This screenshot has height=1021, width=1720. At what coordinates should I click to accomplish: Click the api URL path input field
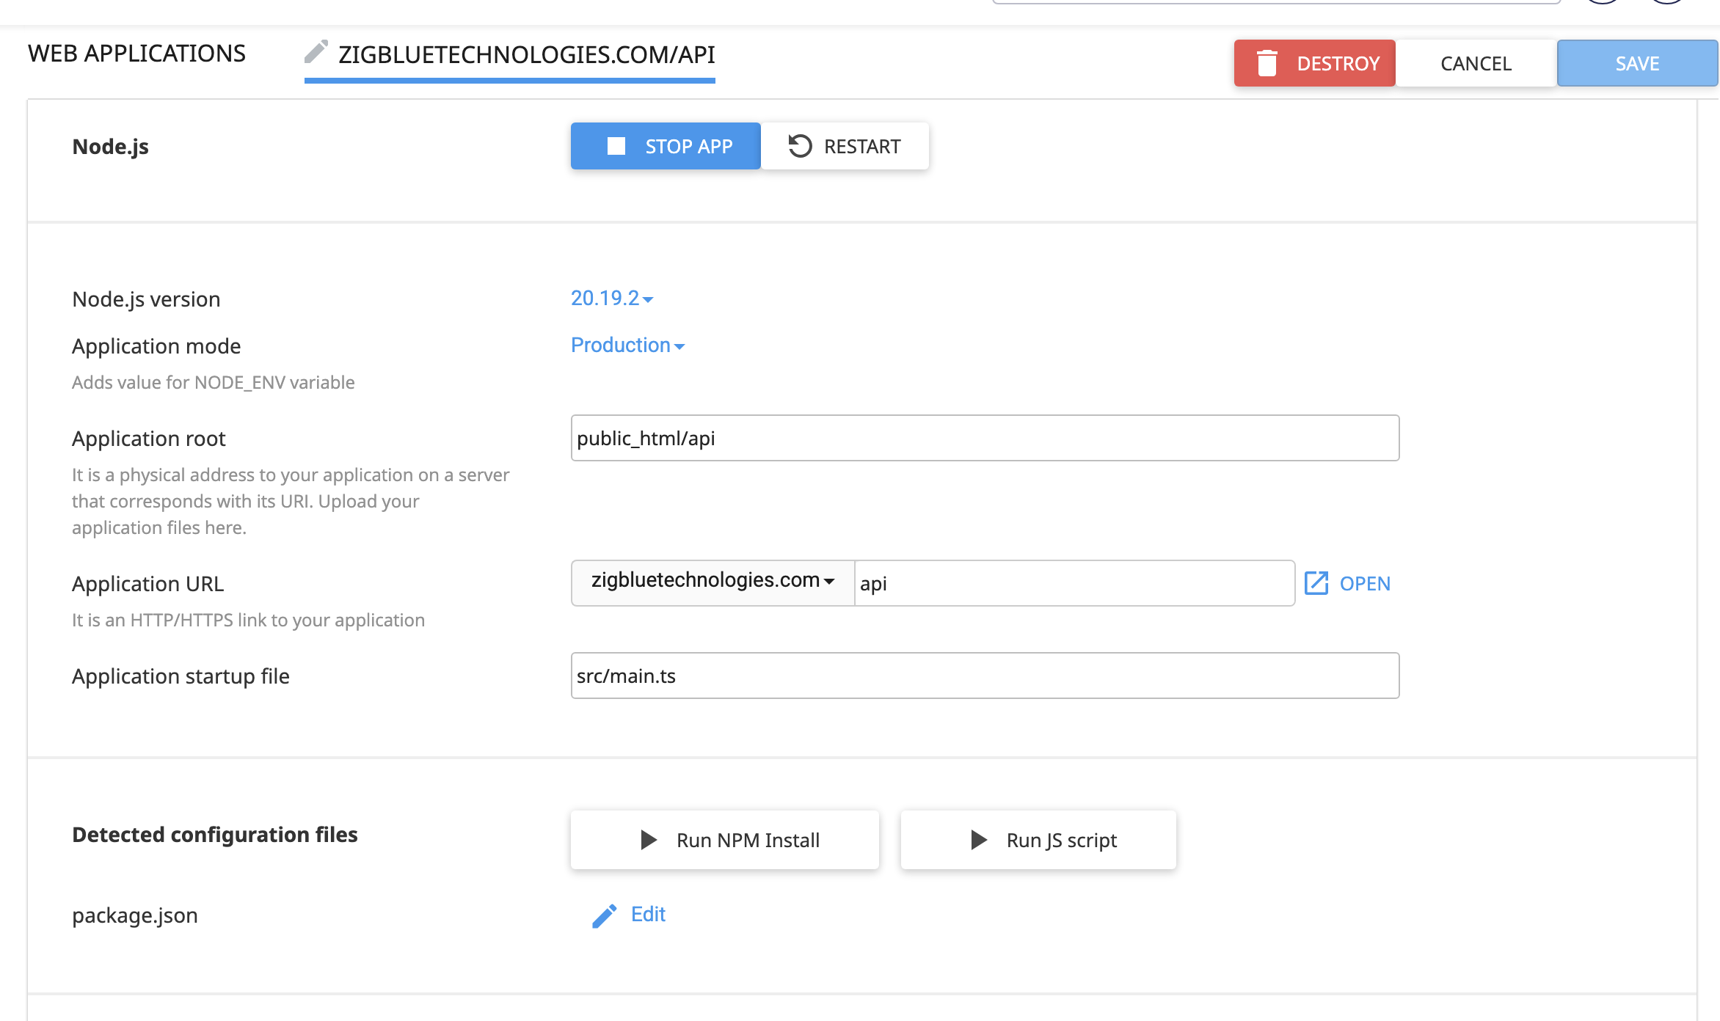coord(1073,583)
